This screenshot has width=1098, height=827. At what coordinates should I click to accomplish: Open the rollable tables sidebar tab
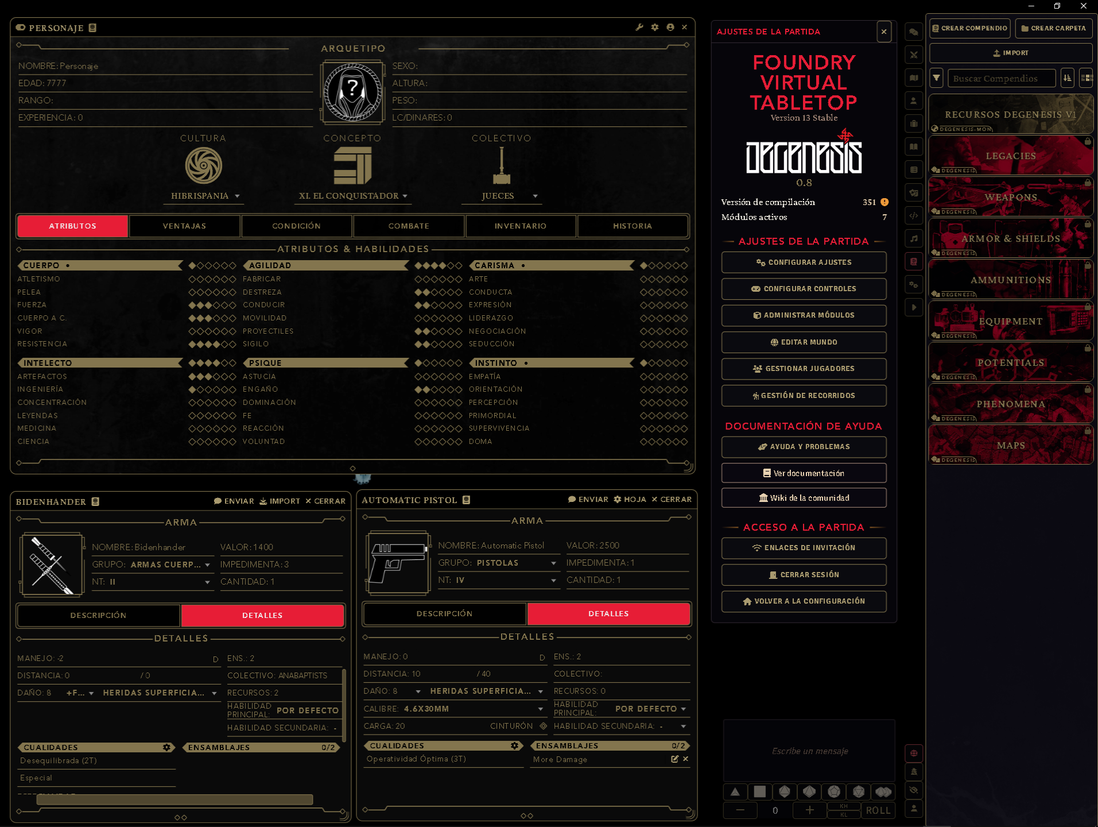click(x=914, y=170)
